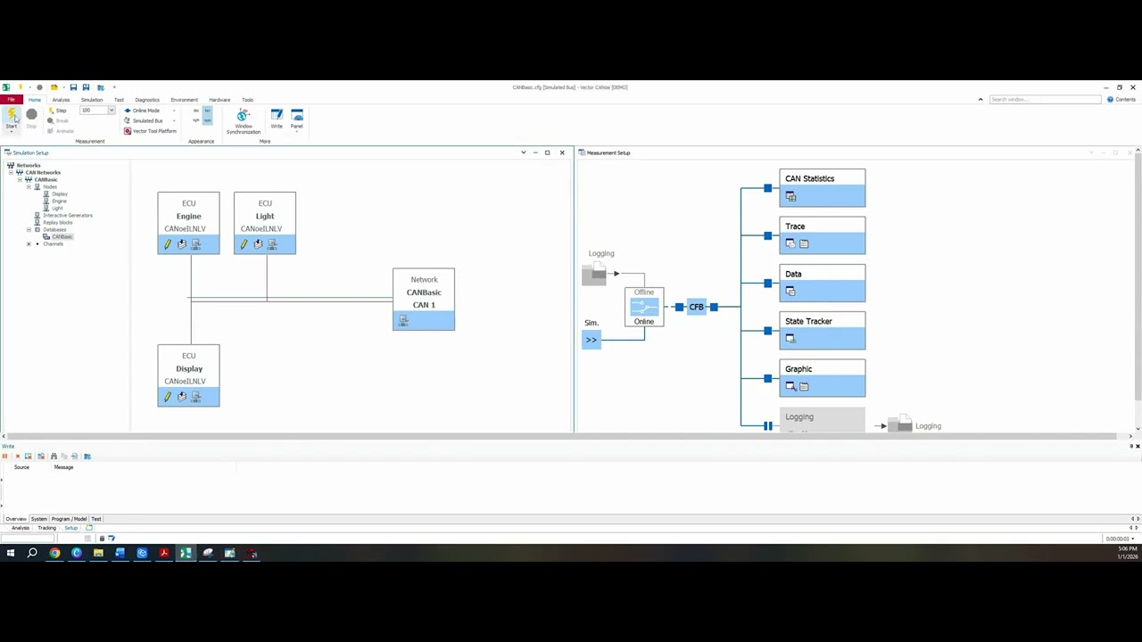Screen dimensions: 1142x642
Task: Click the pencil edit icon on Light ECU
Action: tap(244, 244)
